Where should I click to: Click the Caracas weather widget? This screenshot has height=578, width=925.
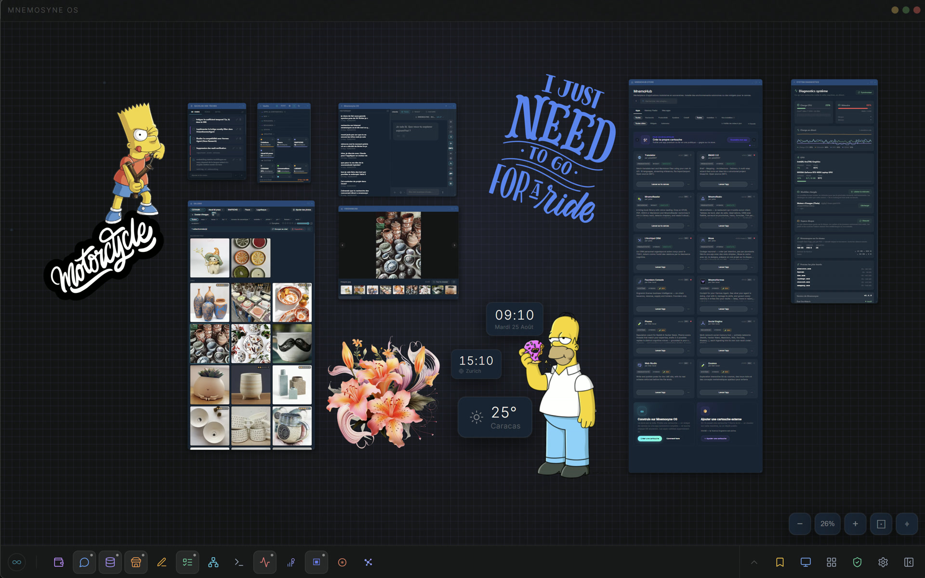pos(495,417)
